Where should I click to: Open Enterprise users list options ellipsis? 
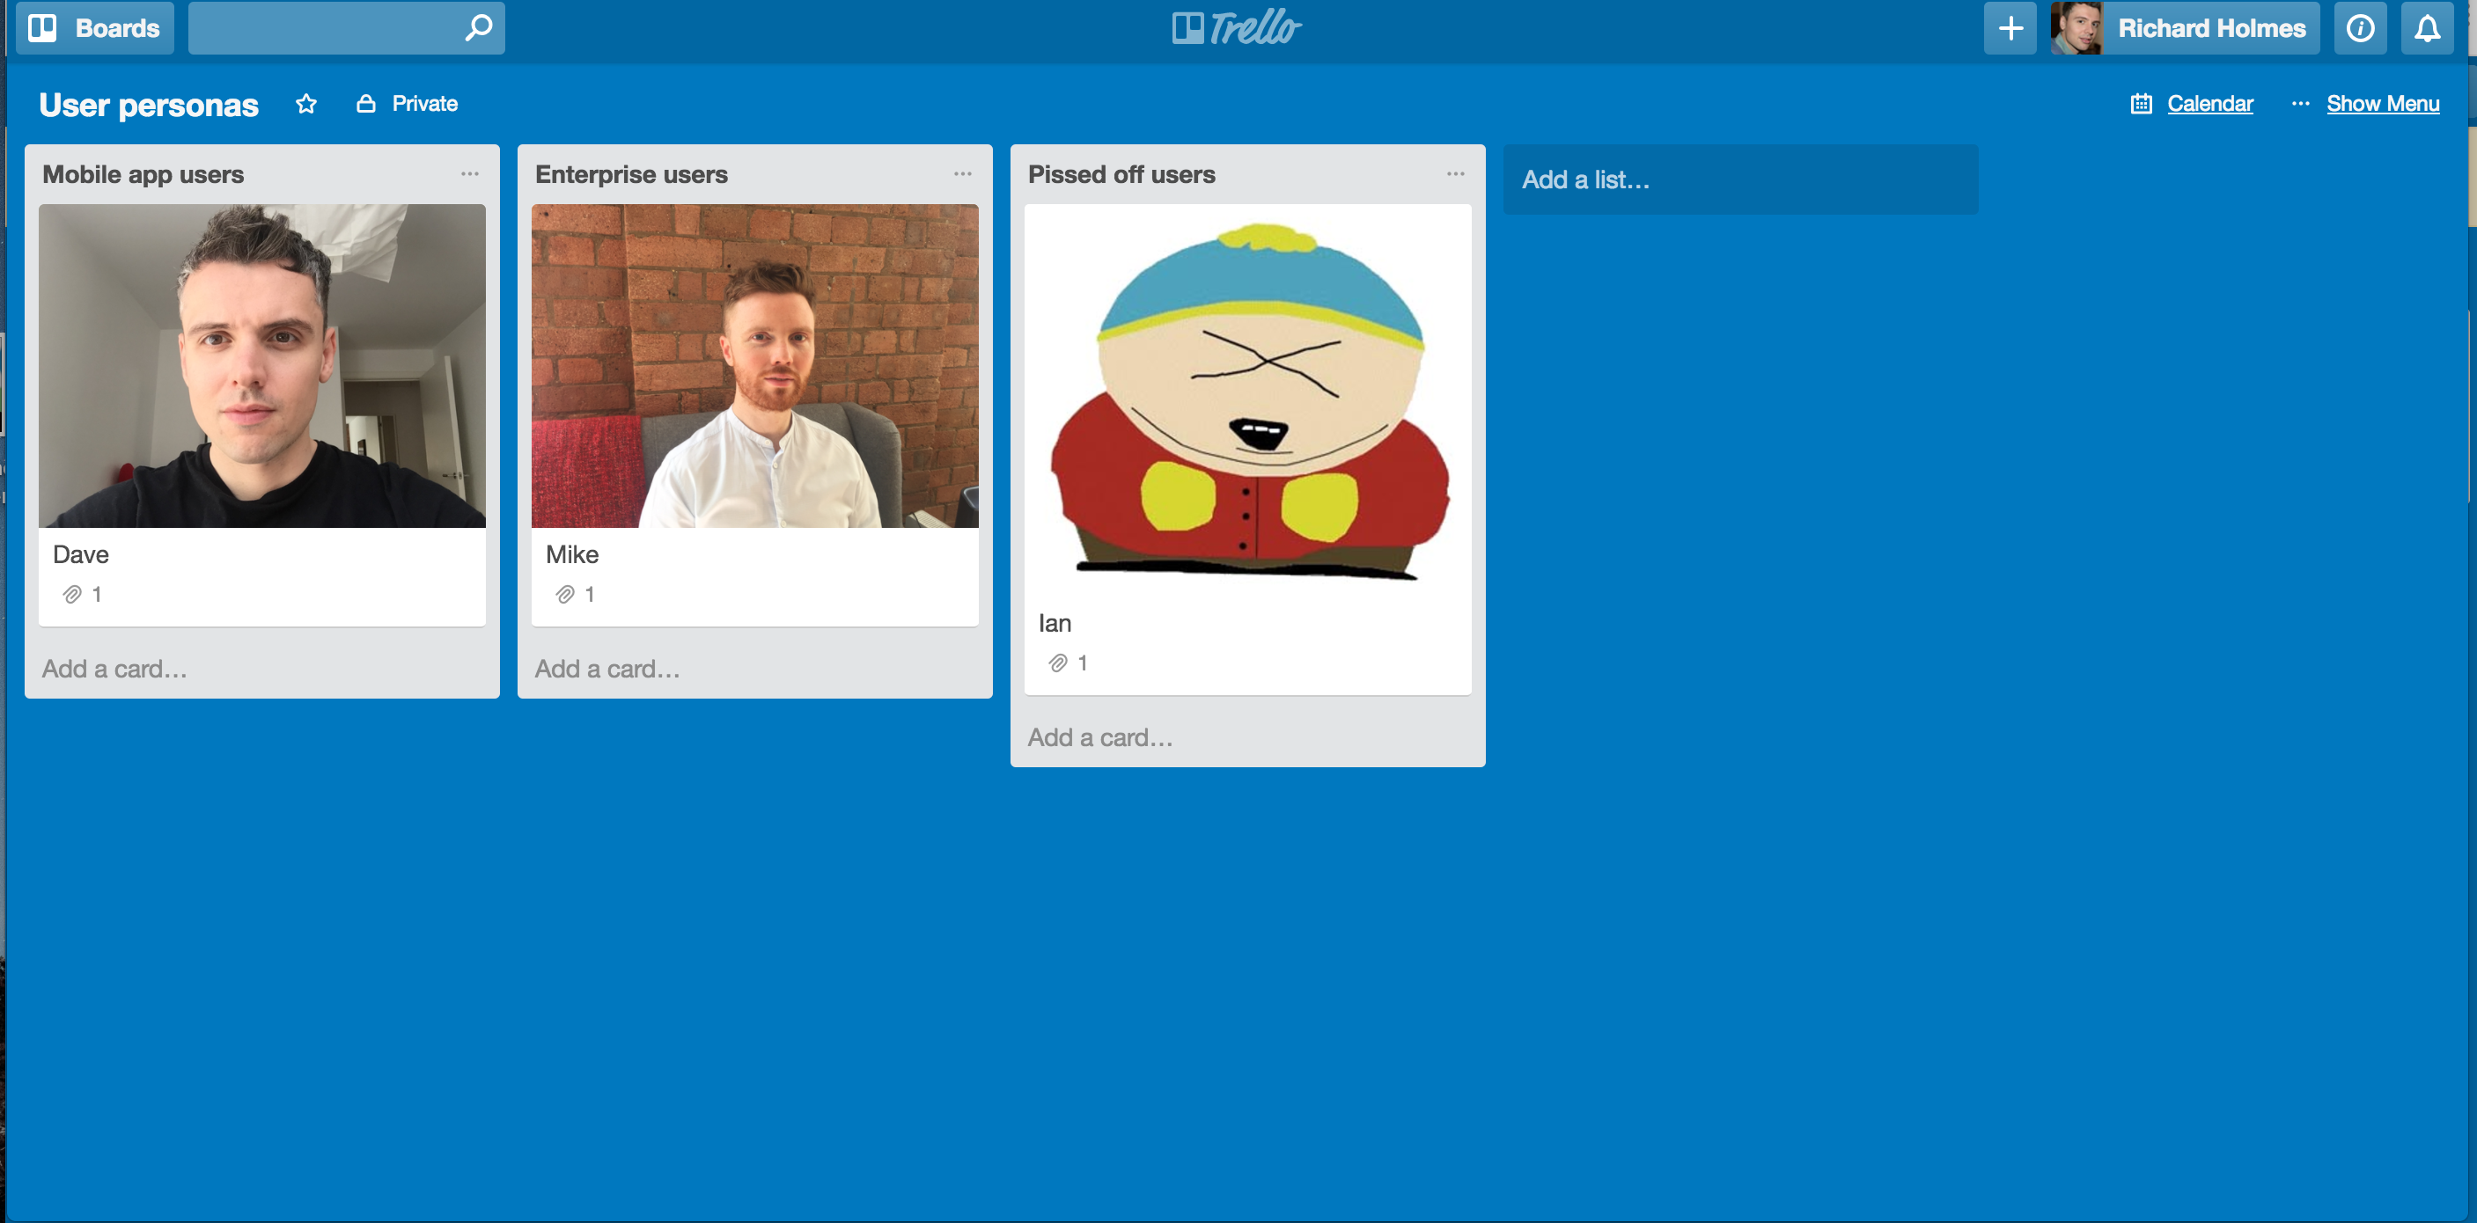(962, 174)
